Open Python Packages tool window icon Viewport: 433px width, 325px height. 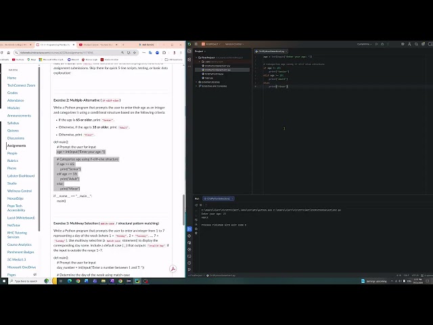189,236
